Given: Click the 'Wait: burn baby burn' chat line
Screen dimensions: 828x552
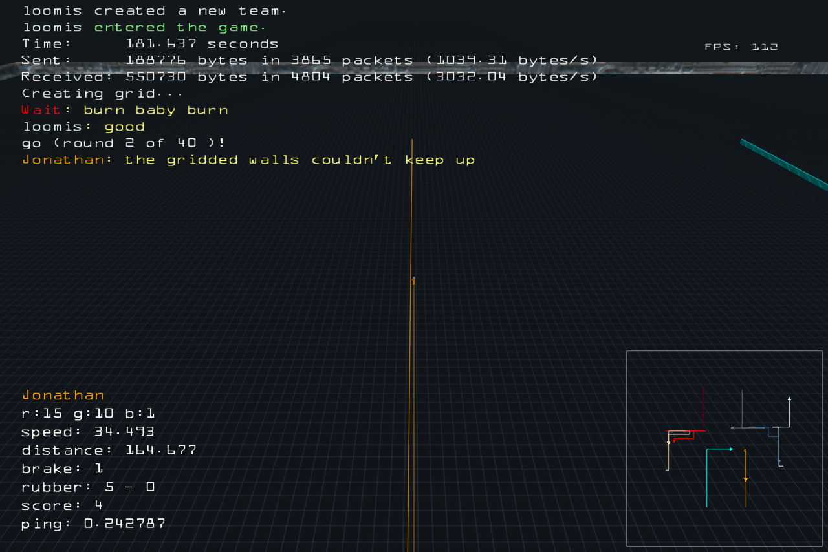Looking at the screenshot, I should (x=125, y=110).
